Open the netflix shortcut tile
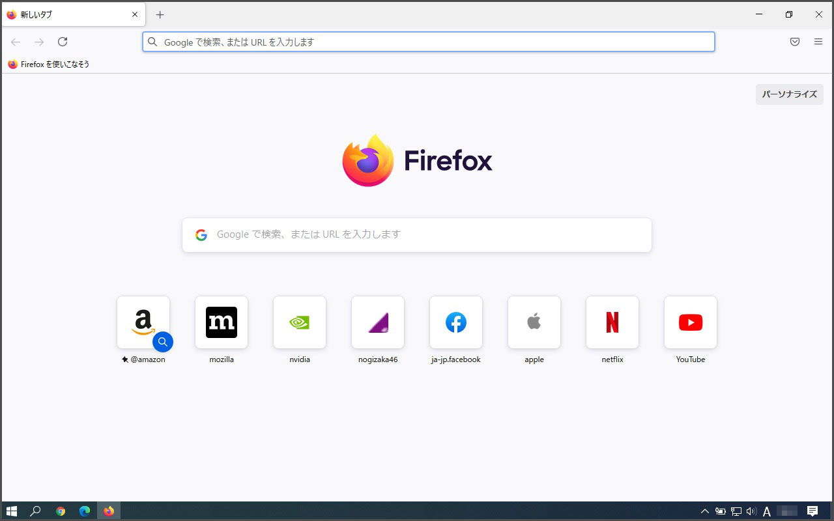This screenshot has height=521, width=834. (x=612, y=322)
